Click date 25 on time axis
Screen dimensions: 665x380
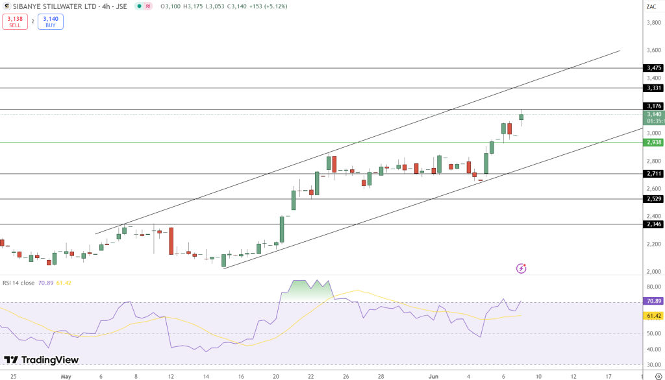tap(14, 376)
